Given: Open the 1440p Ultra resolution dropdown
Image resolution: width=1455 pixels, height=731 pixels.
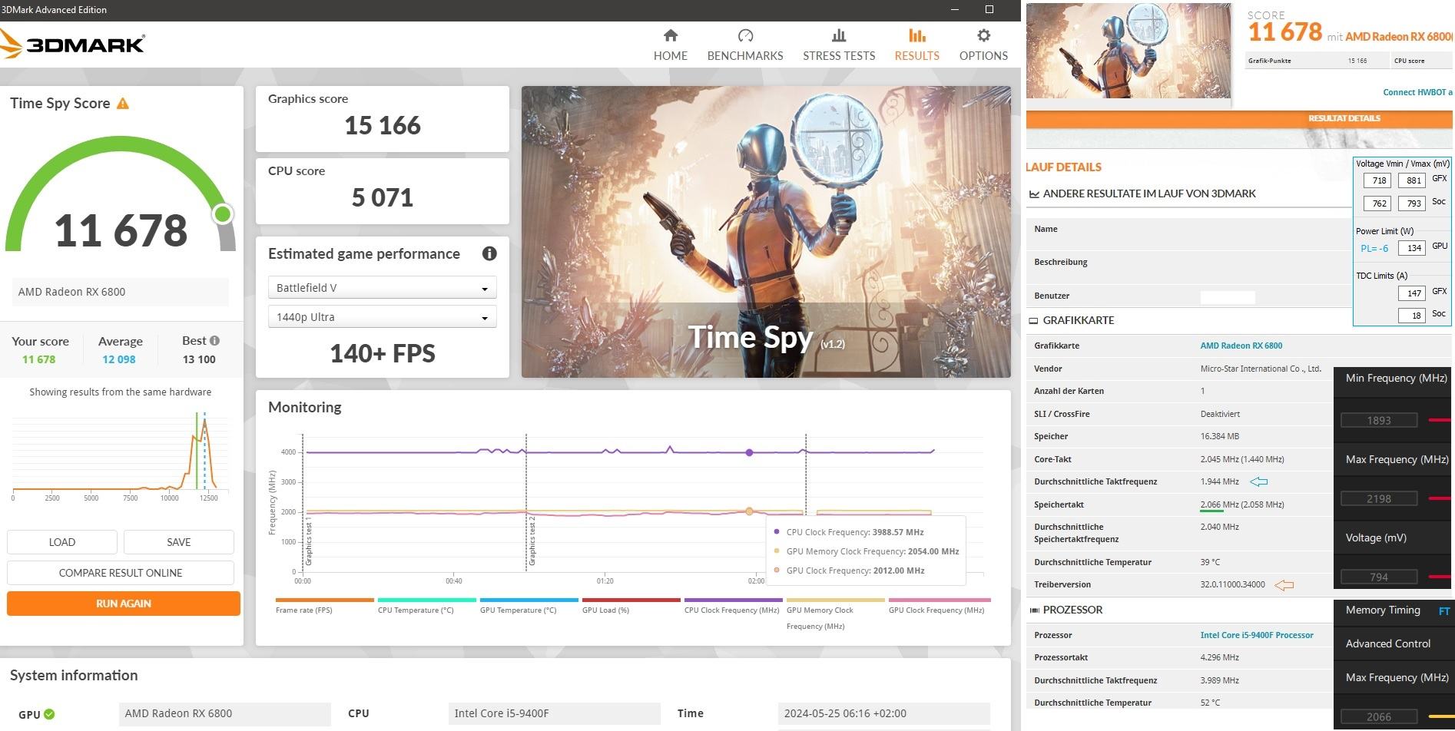Looking at the screenshot, I should coord(382,317).
